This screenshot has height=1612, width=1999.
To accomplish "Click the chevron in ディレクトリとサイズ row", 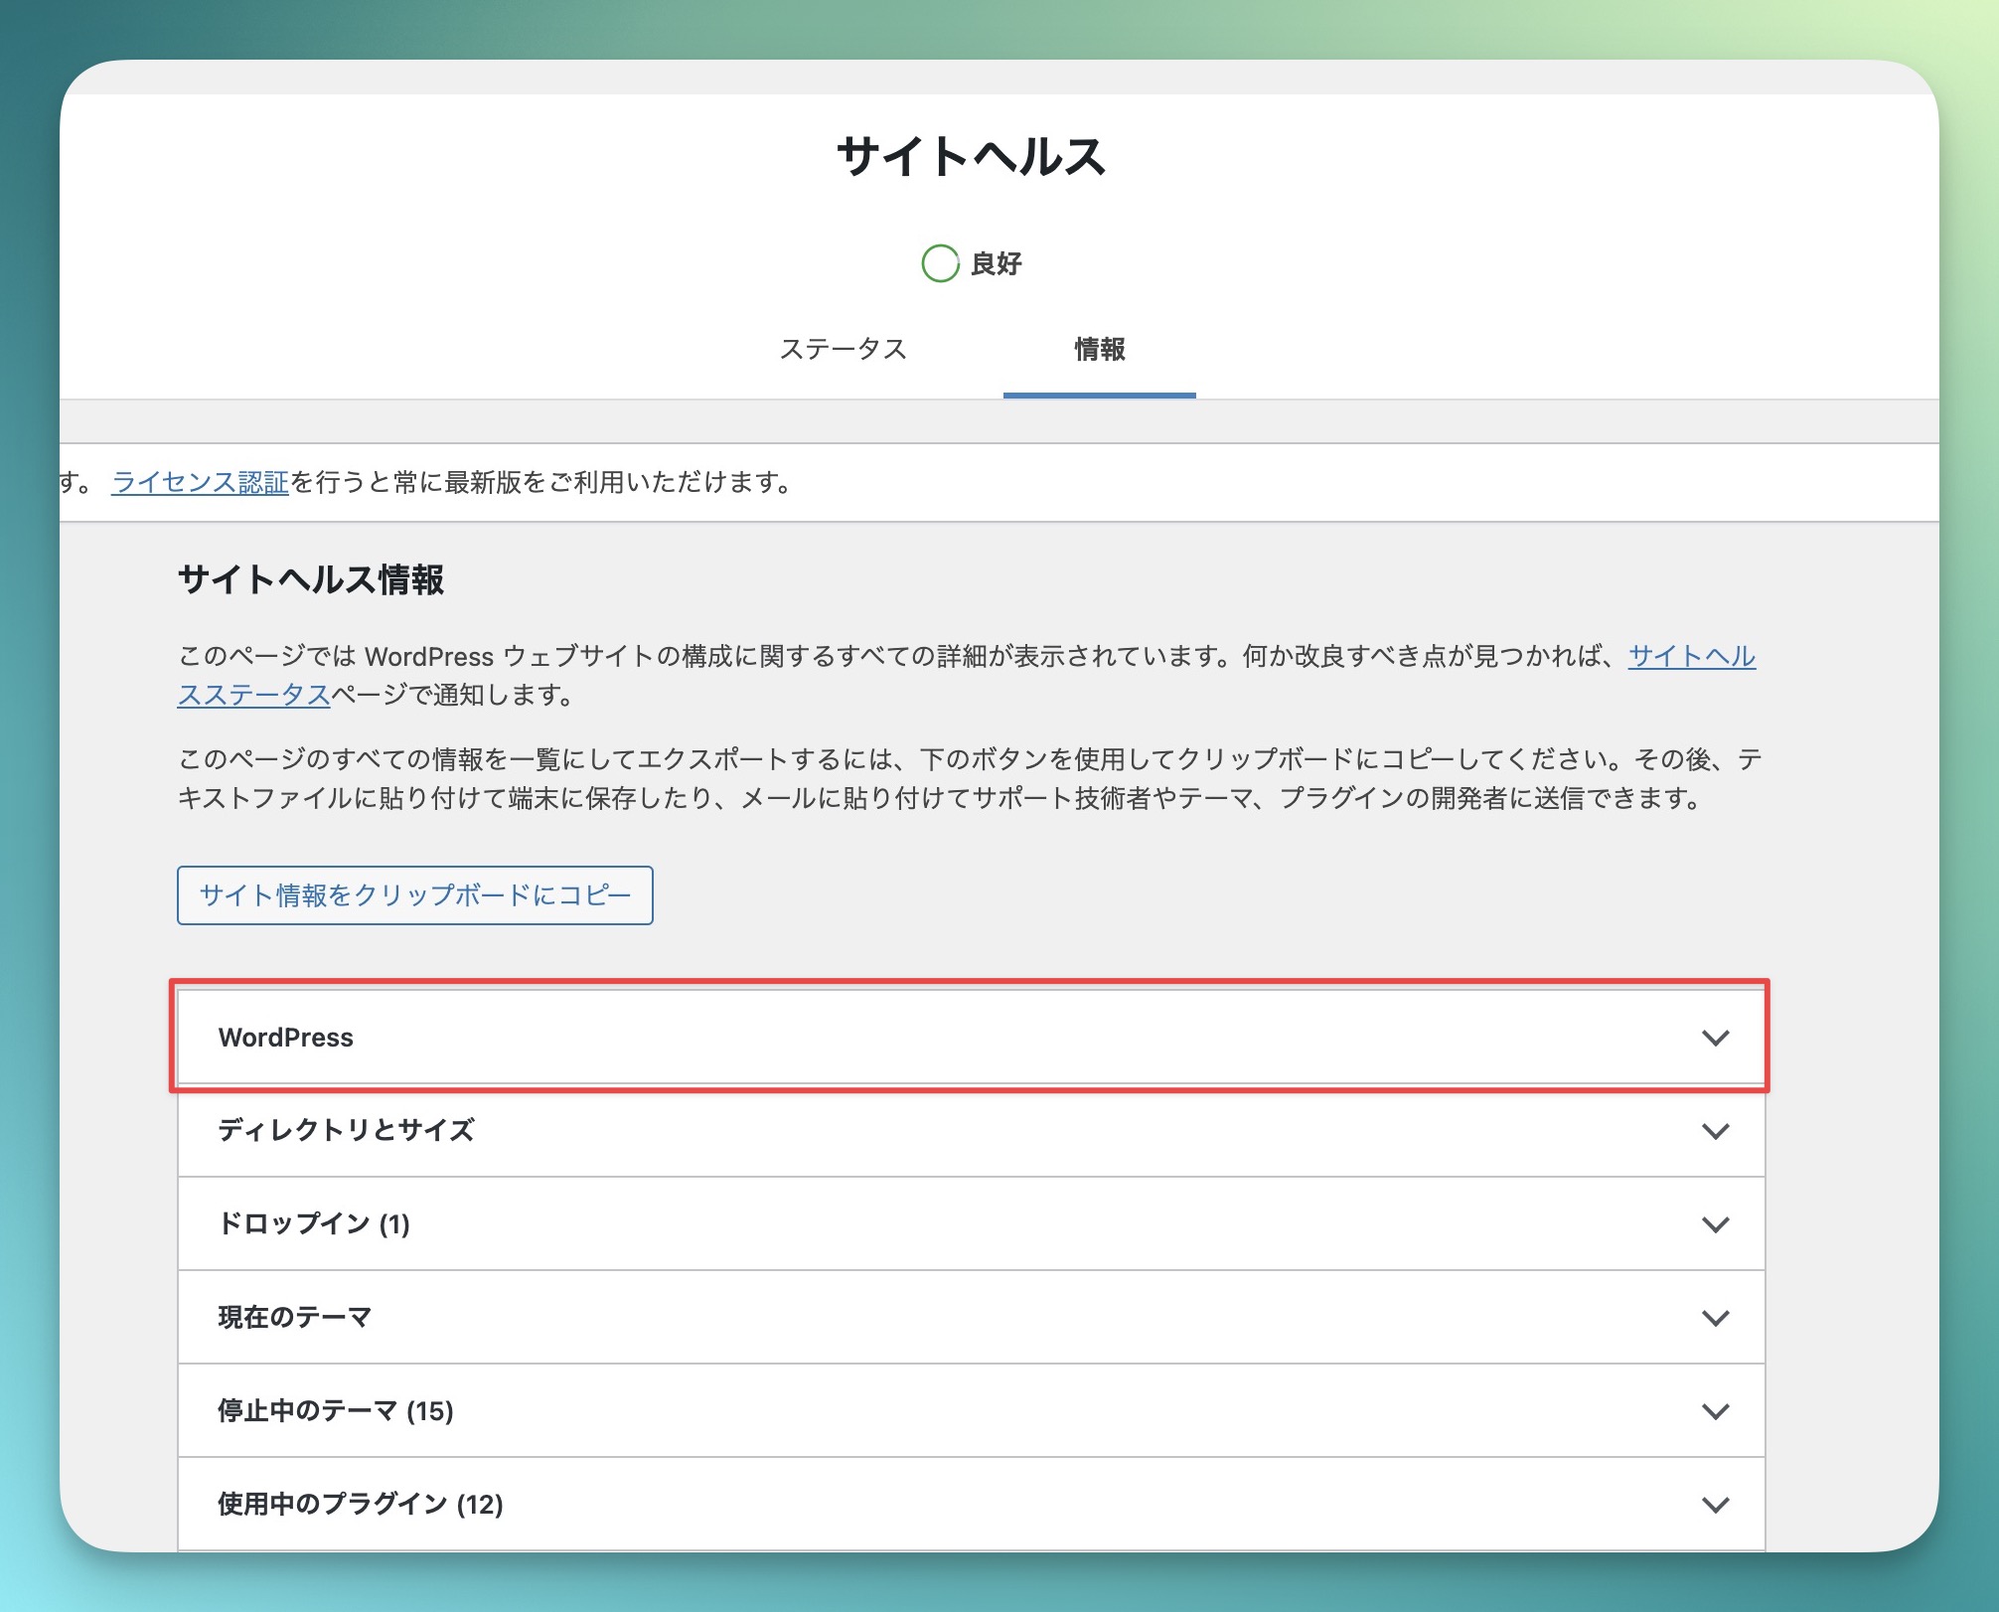I will [x=1716, y=1131].
